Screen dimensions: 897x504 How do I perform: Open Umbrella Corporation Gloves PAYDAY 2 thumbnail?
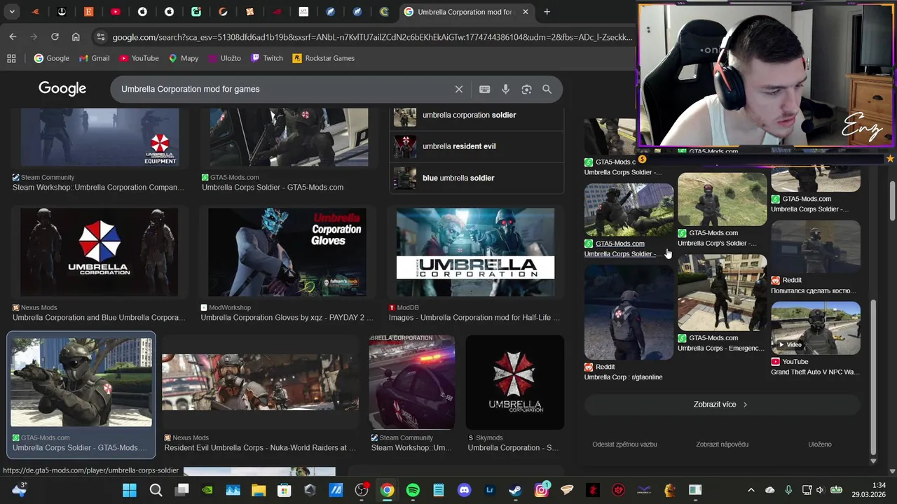point(287,252)
